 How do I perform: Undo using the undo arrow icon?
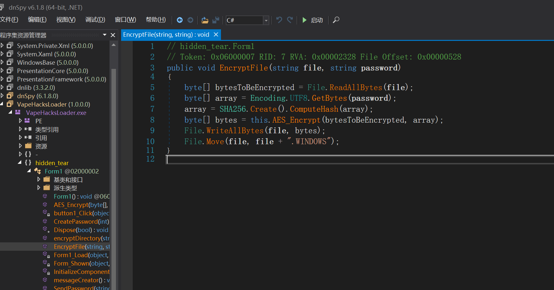[279, 20]
